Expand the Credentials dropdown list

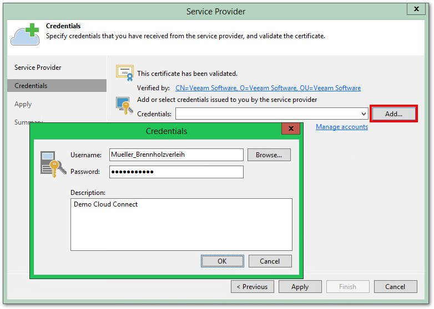[364, 114]
